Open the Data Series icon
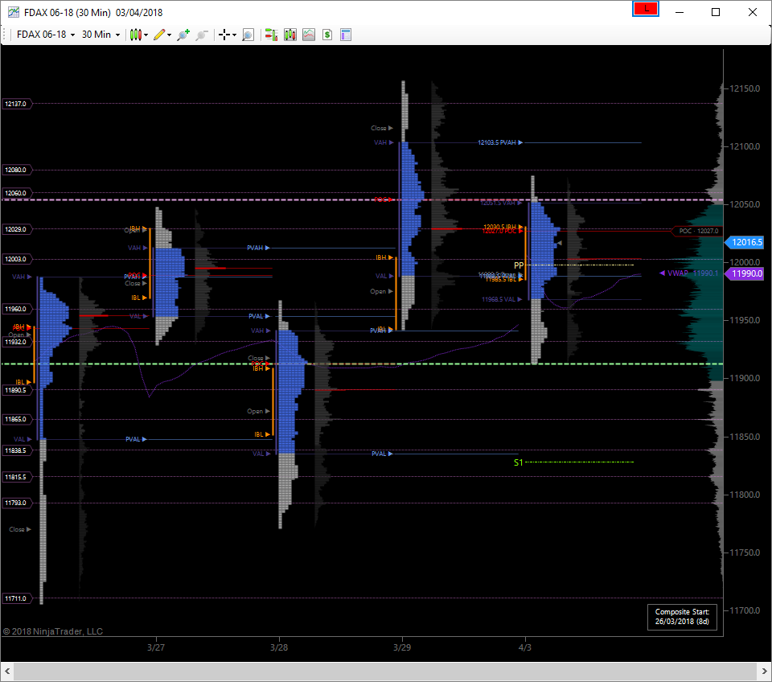The image size is (772, 682). point(290,35)
